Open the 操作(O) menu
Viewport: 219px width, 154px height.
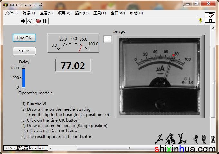pos(81,13)
